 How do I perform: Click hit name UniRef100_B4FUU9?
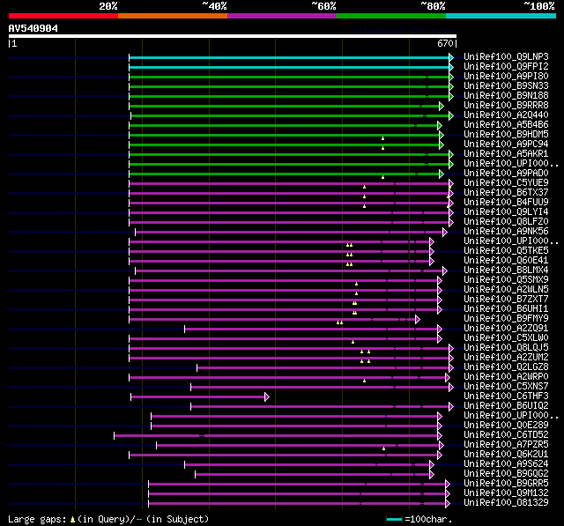click(x=506, y=203)
